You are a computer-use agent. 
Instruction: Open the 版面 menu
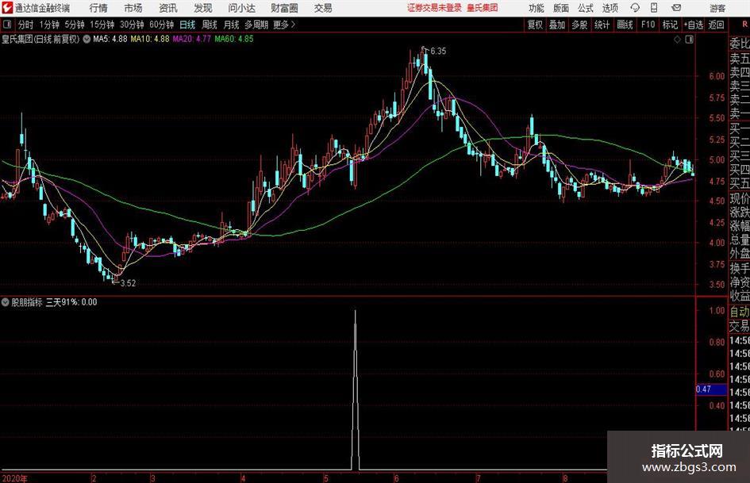click(x=561, y=8)
